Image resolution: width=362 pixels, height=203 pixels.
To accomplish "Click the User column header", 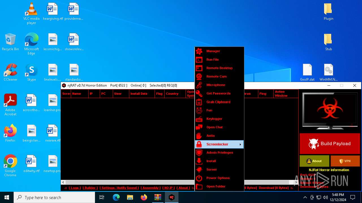I will (x=121, y=94).
